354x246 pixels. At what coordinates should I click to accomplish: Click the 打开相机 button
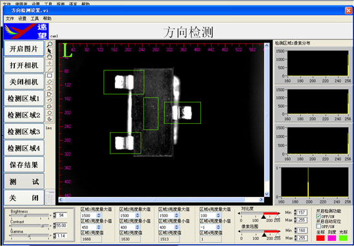coord(24,65)
